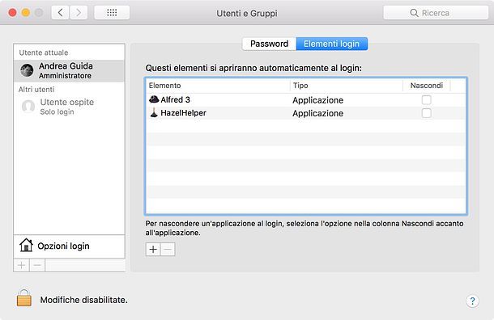This screenshot has width=494, height=320.
Task: Click the Utente ospite avatar icon
Action: tap(28, 107)
